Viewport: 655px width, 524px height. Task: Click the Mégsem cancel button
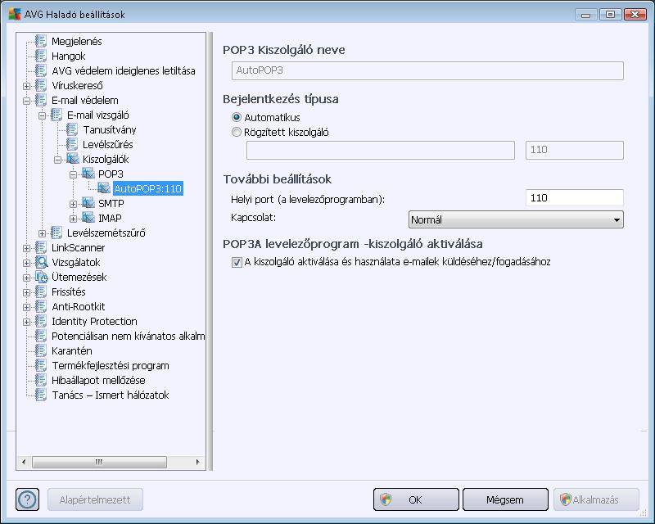505,499
